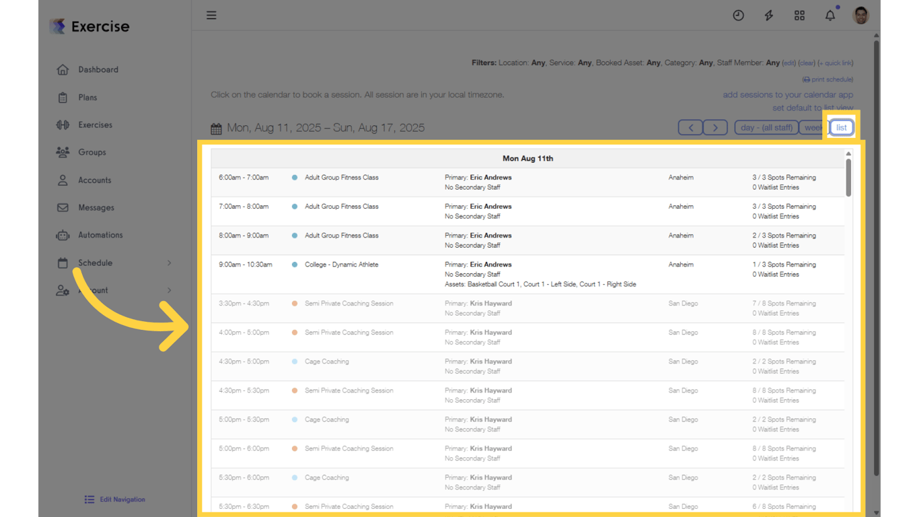
Task: Open the clock history icon in top bar
Action: (x=738, y=15)
